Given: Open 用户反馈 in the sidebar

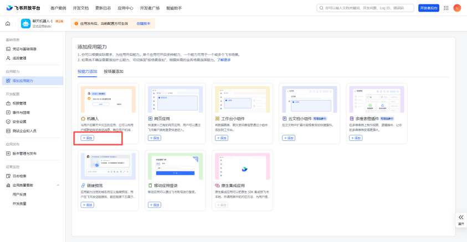Looking at the screenshot, I should pyautogui.click(x=19, y=194).
